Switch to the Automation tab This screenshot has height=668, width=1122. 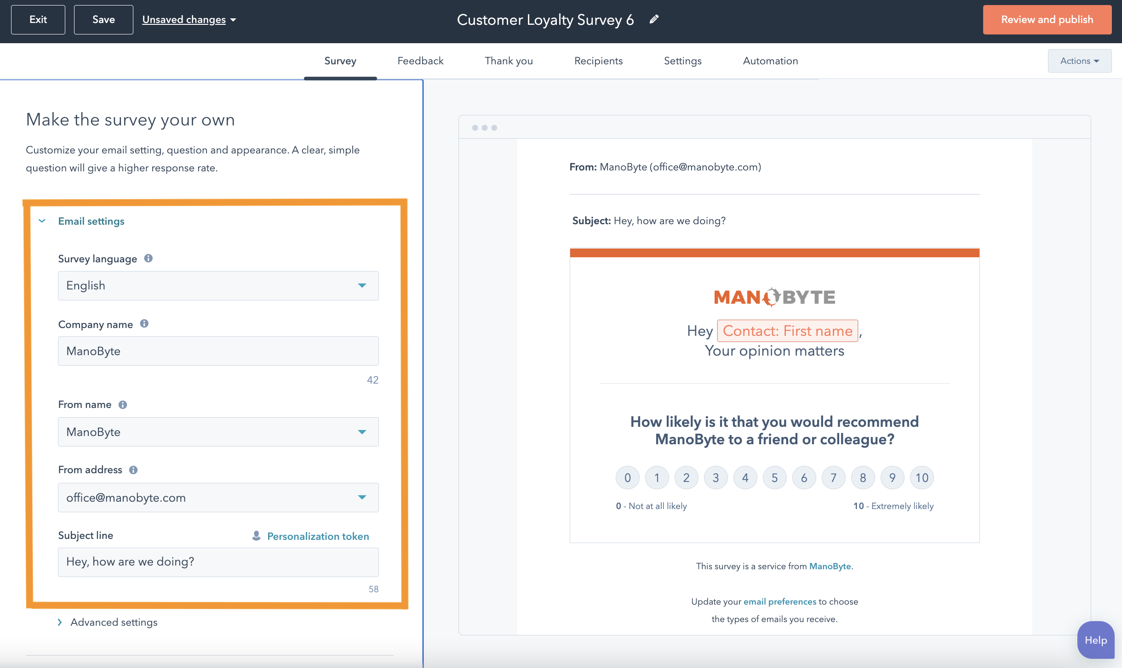coord(770,61)
